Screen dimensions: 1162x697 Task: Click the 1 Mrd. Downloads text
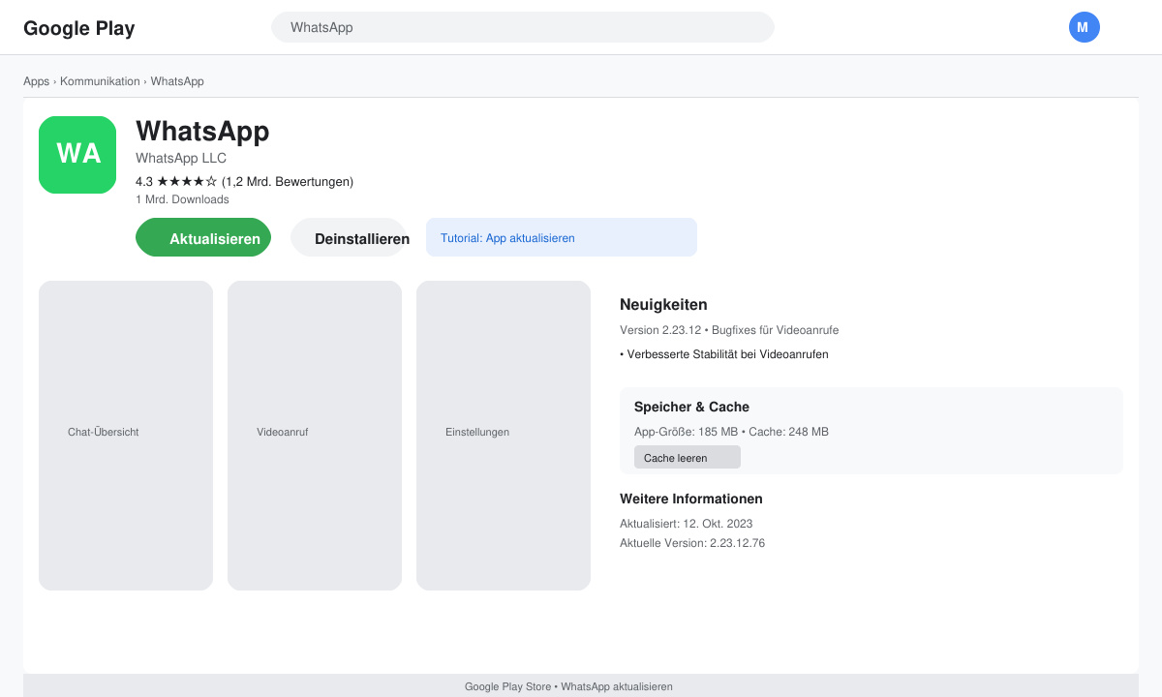pyautogui.click(x=182, y=199)
